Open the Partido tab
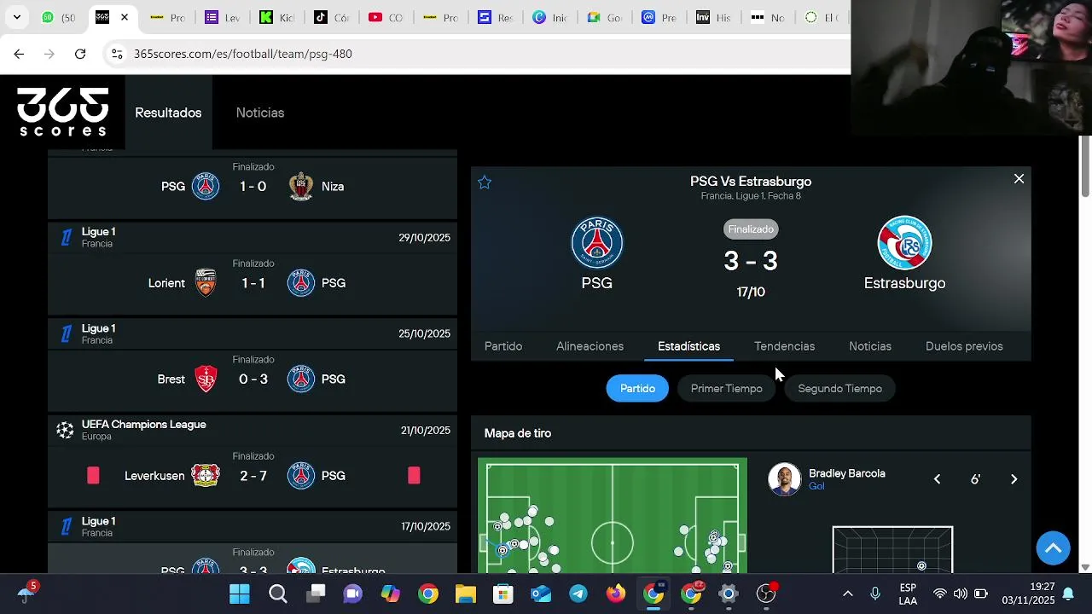 [x=503, y=346]
